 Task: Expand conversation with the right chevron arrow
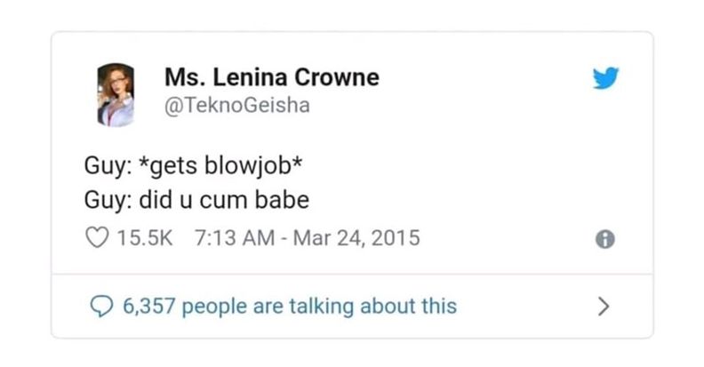pos(604,307)
